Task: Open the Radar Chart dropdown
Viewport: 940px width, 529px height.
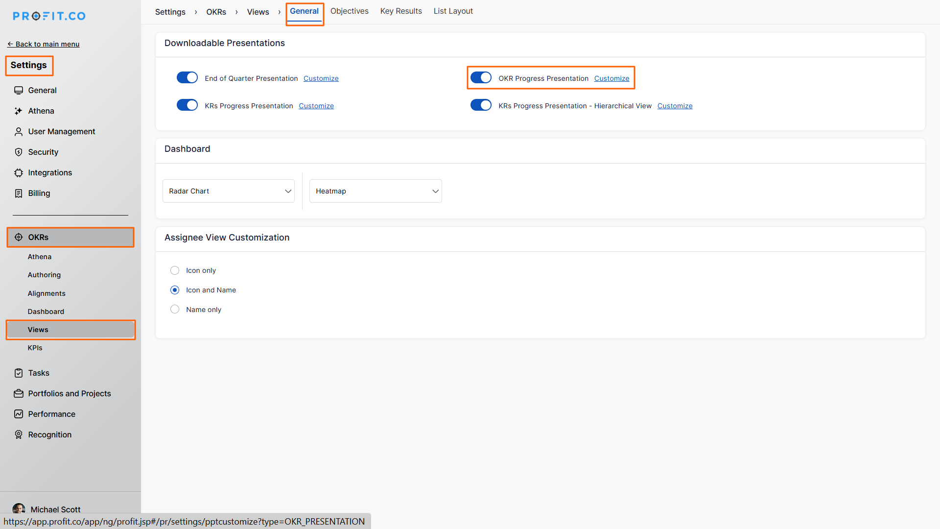Action: [x=228, y=191]
